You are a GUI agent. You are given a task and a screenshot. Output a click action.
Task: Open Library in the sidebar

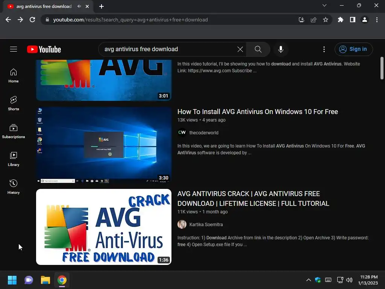pyautogui.click(x=14, y=159)
